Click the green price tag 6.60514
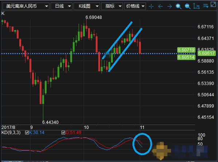 pyautogui.click(x=186, y=57)
